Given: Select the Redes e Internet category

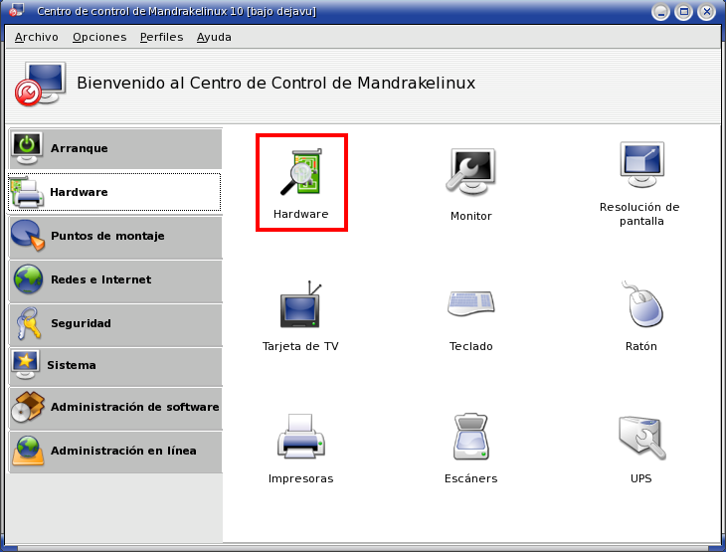Looking at the screenshot, I should coord(115,279).
